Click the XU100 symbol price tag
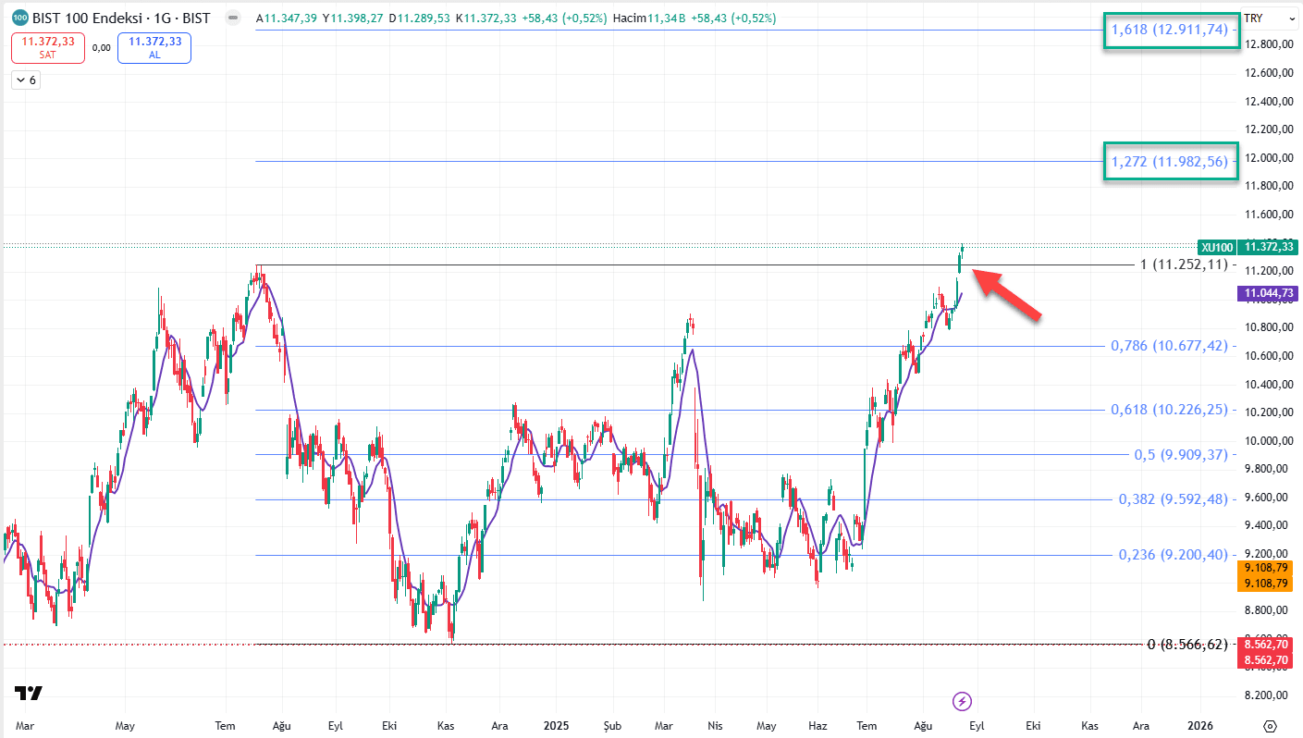The width and height of the screenshot is (1303, 738). point(1216,247)
